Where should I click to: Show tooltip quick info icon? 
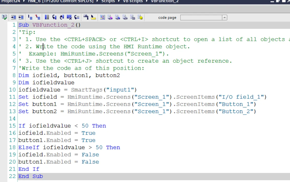tap(93, 17)
